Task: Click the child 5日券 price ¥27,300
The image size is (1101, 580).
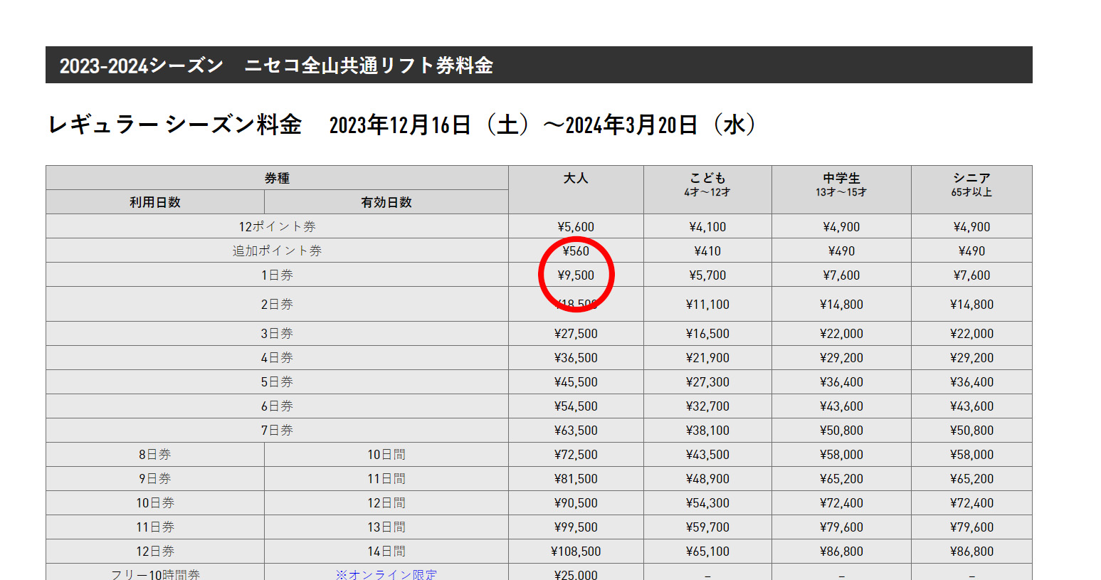Action: [707, 382]
